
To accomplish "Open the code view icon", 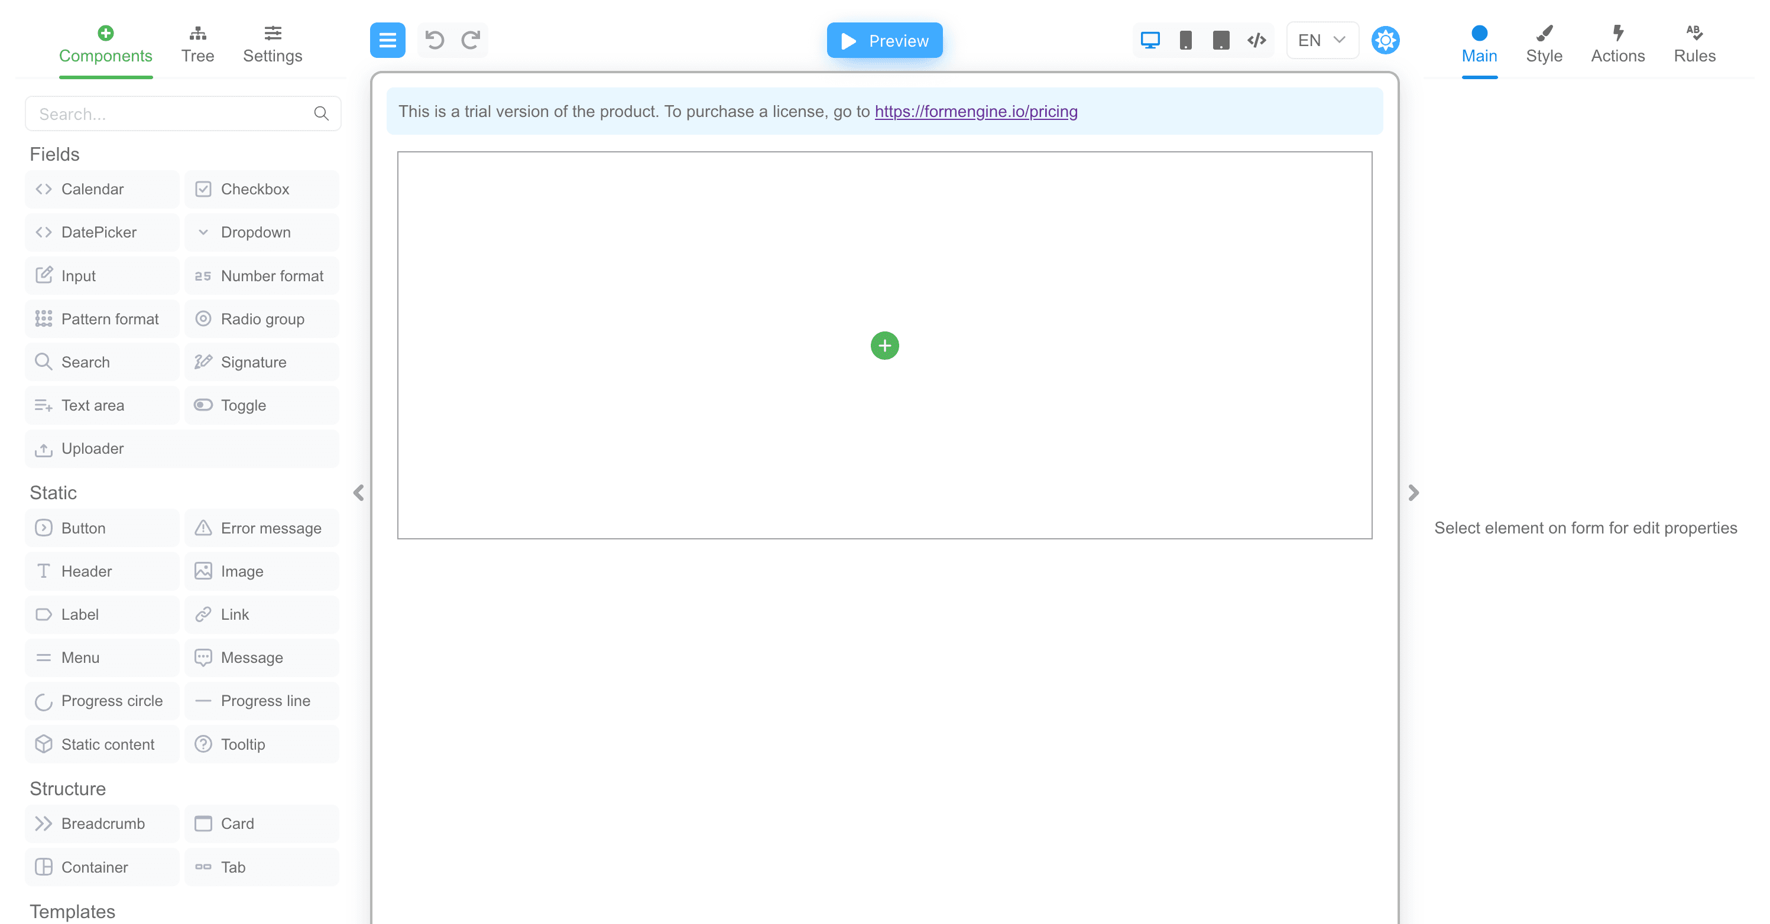I will [x=1257, y=40].
